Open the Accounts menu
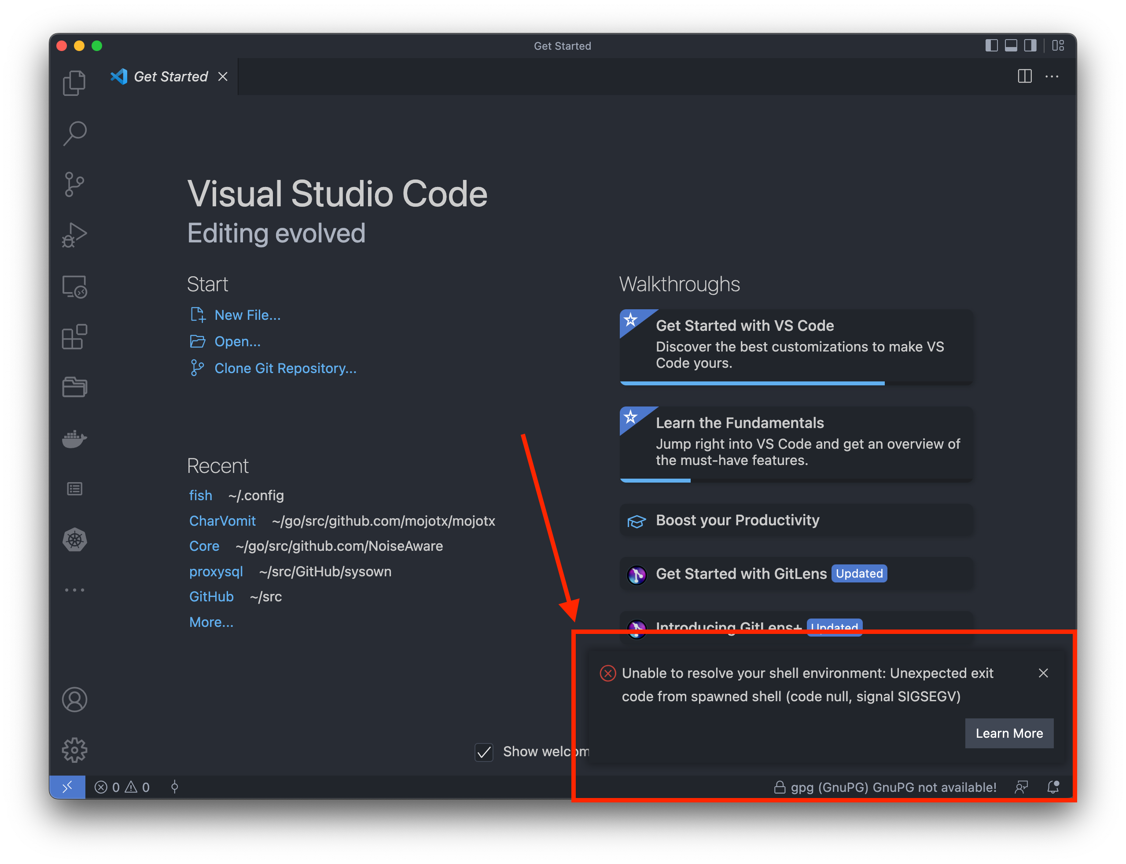Viewport: 1126px width, 864px height. tap(74, 699)
